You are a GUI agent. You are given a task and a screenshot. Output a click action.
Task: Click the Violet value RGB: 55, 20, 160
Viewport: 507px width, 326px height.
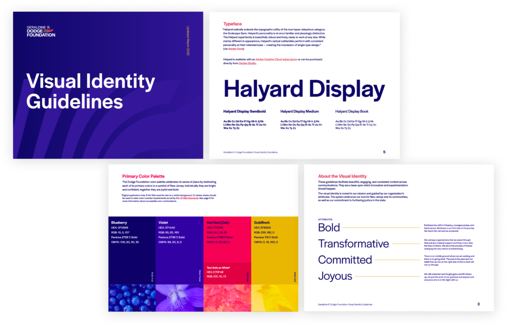pyautogui.click(x=169, y=233)
